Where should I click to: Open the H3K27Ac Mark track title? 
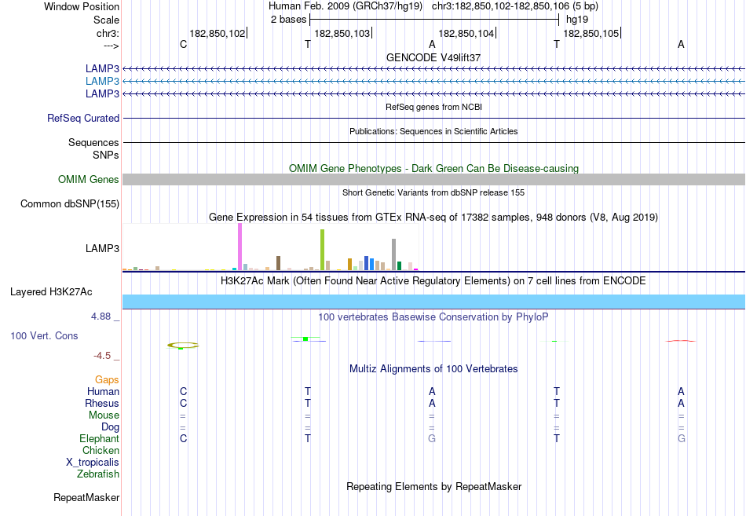click(433, 281)
